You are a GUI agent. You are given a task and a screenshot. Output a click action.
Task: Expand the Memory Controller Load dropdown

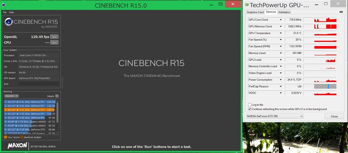tap(281, 66)
